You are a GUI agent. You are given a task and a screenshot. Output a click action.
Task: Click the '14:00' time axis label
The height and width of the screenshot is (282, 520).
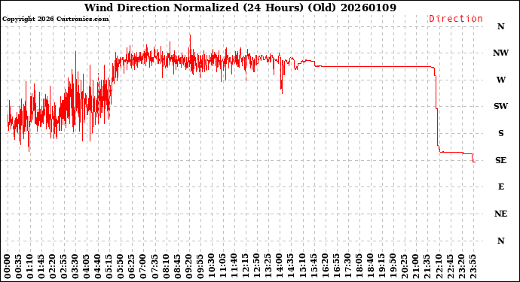pyautogui.click(x=280, y=266)
